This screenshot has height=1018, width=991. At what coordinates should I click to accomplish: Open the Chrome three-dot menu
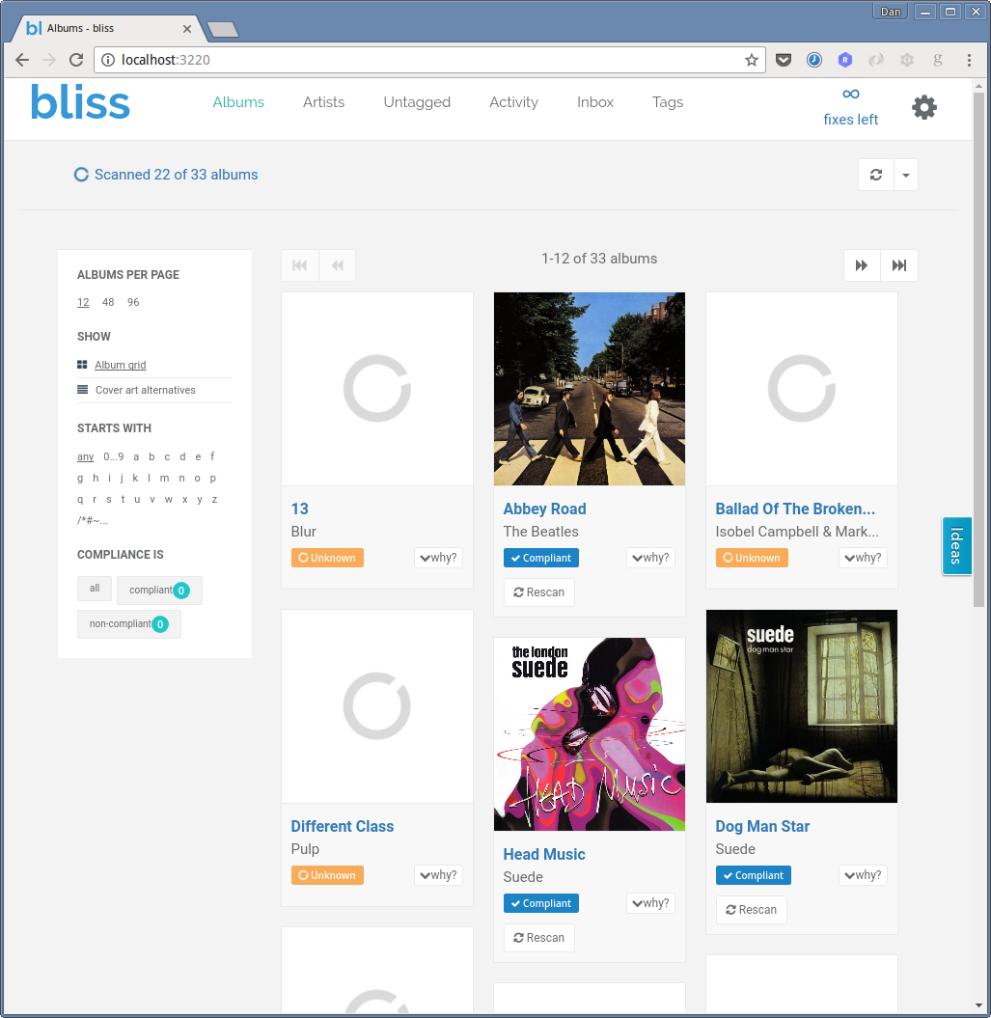click(x=969, y=61)
